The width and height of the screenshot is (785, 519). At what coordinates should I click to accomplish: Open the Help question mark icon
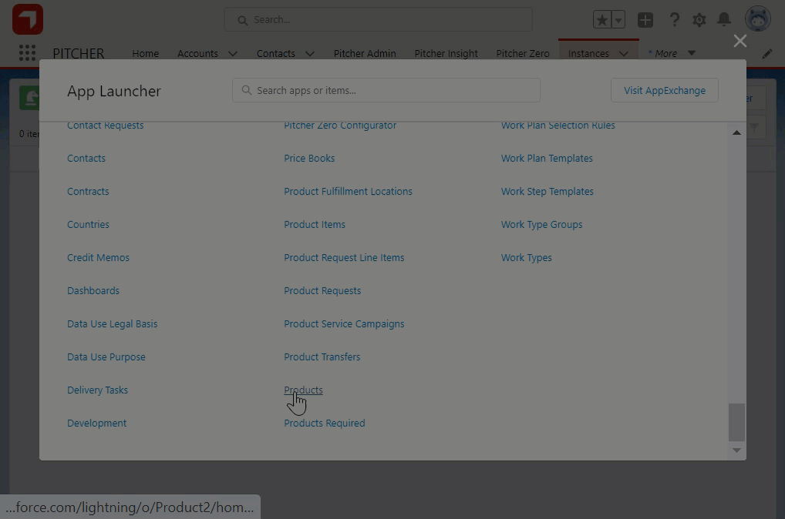click(674, 20)
